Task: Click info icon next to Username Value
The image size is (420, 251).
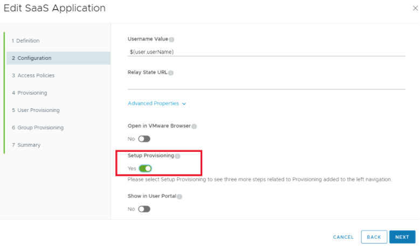Action: pyautogui.click(x=172, y=39)
